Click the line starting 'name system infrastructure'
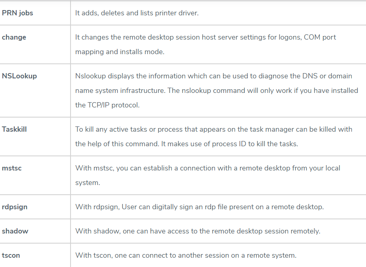366x267 pixels. tap(216, 90)
